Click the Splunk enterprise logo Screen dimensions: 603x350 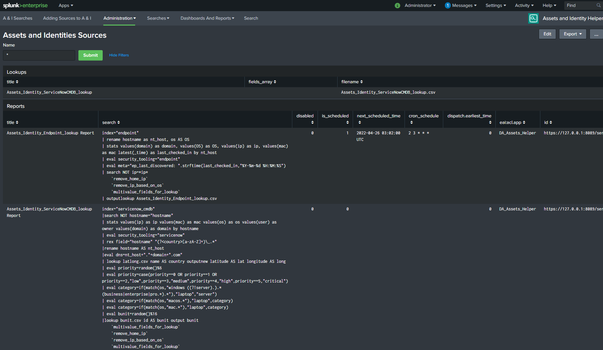(x=25, y=5)
